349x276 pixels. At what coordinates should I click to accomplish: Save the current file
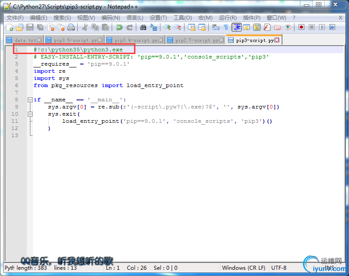pyautogui.click(x=30, y=27)
